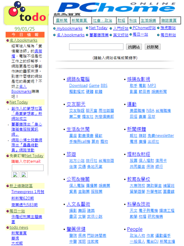Screen dimensions: 184x246
Task: Open Net Today heading in sidebar
Action: pos(19,102)
